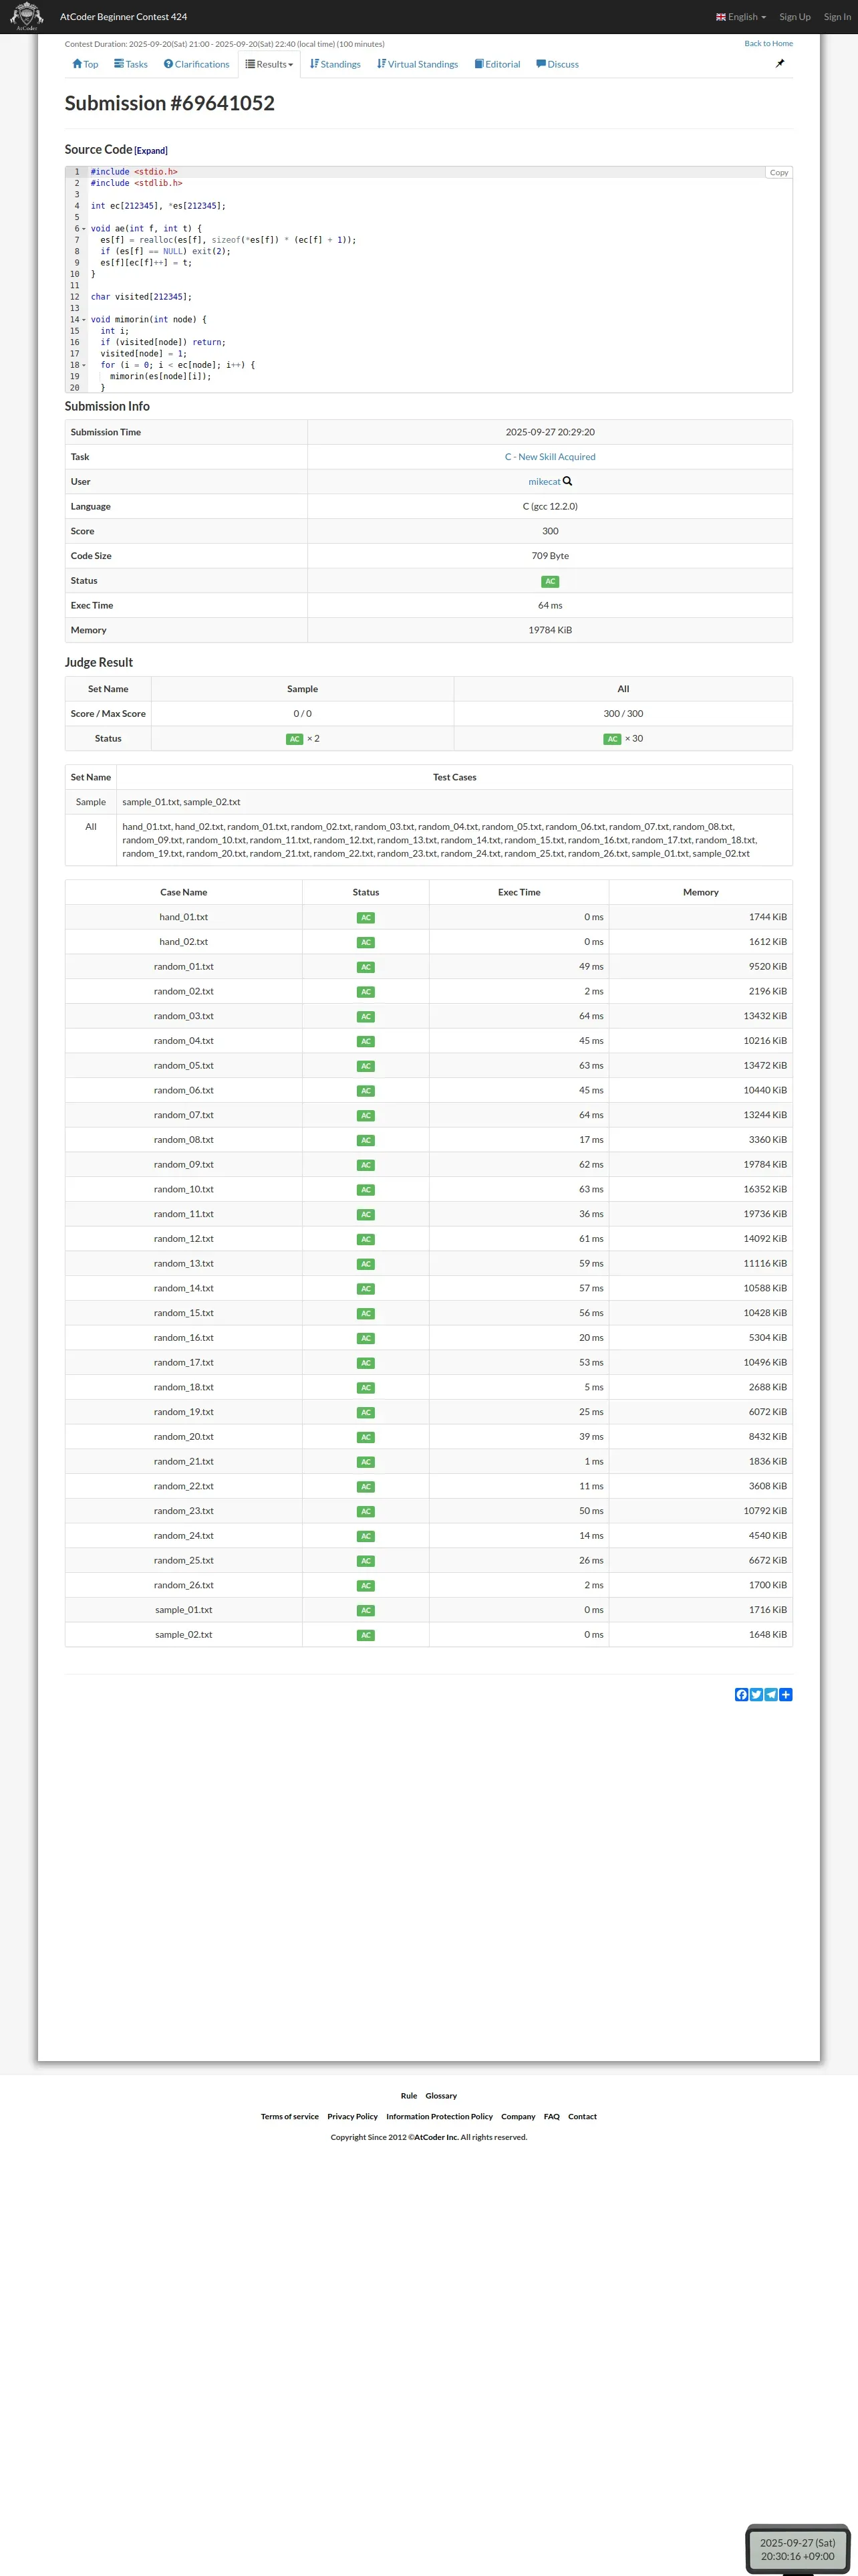Click the date-time clock widget

point(797,2549)
